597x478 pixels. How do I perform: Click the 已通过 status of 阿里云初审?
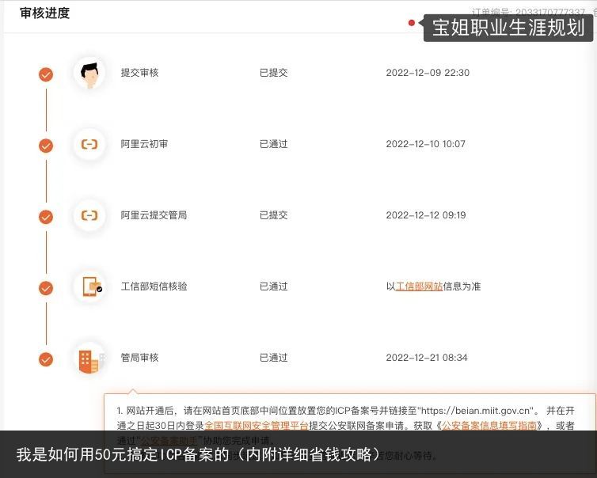click(273, 144)
